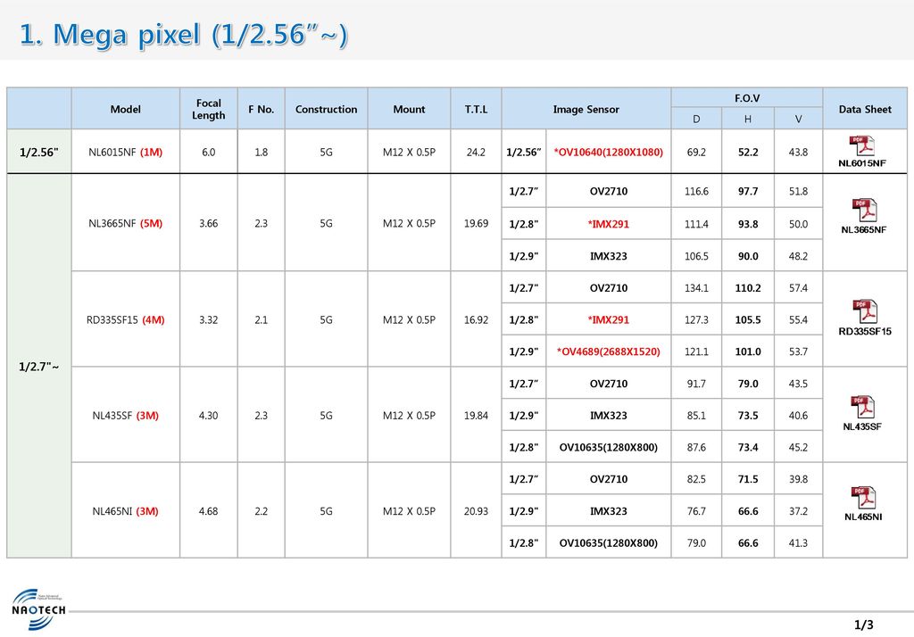Click the "*OV10640(1280X1080)" sensor cell
The width and height of the screenshot is (914, 637).
609,152
